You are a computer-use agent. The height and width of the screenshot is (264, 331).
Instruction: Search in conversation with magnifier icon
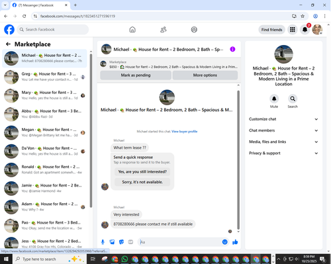(x=293, y=99)
